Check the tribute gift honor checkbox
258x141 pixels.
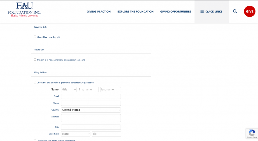(35, 60)
